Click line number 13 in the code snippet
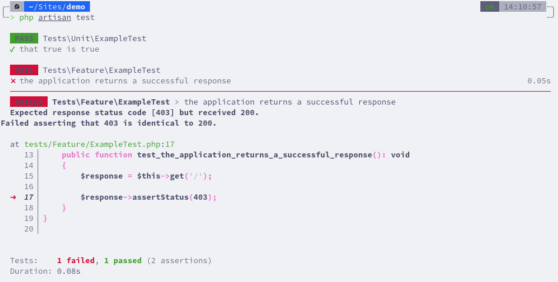The image size is (558, 282). [x=29, y=155]
